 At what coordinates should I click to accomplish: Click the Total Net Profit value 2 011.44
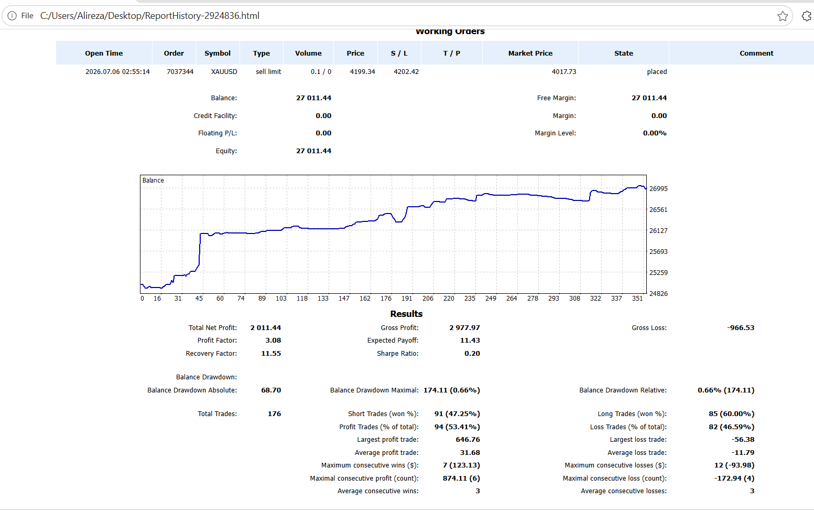[266, 328]
